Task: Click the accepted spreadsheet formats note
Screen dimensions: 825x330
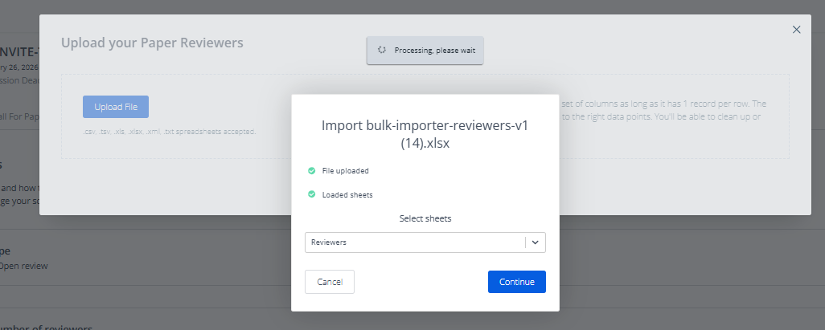Action: click(x=169, y=131)
